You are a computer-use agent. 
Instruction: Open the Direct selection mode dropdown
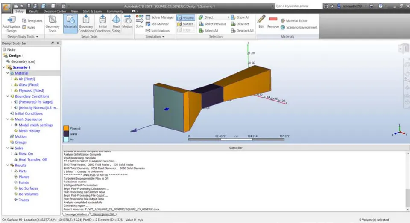click(x=228, y=17)
